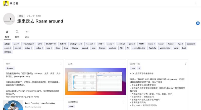The height and width of the screenshot is (110, 201).
Task: Open options menu on 2天前 09:08 card
Action: (123, 102)
